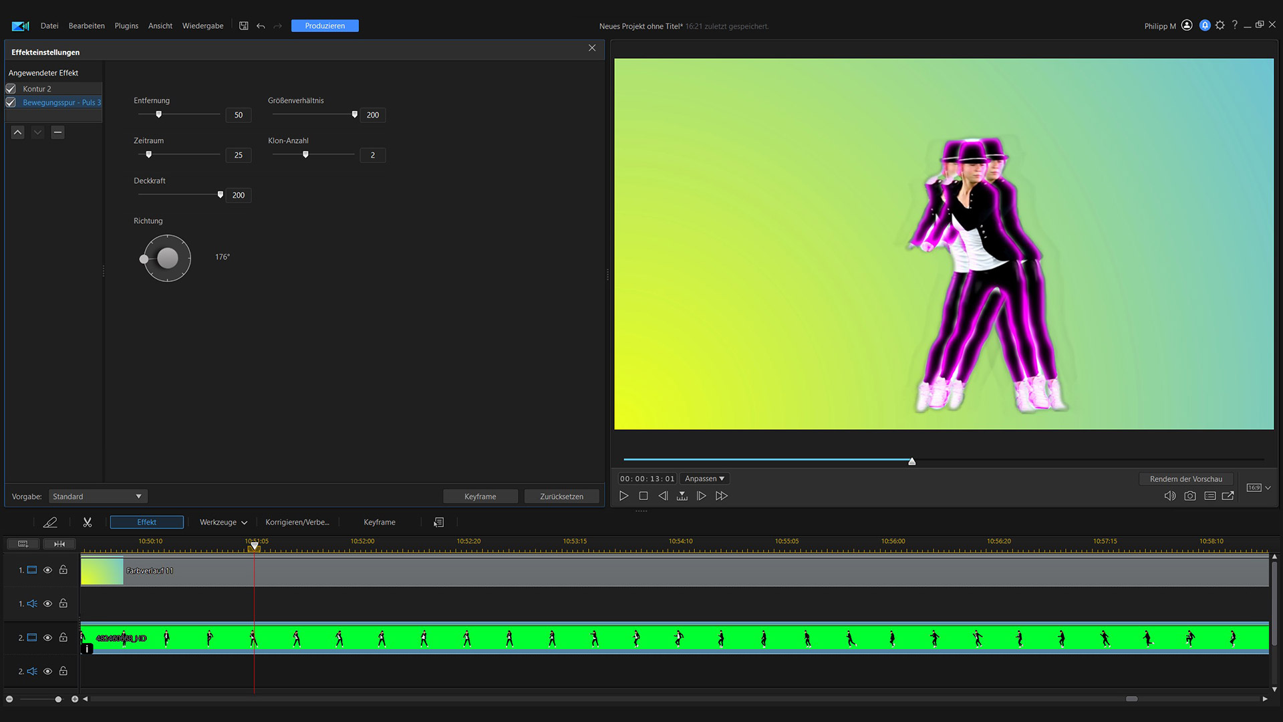Click the Entfernung slider handle
Screen dimensions: 1283x722
coord(158,114)
